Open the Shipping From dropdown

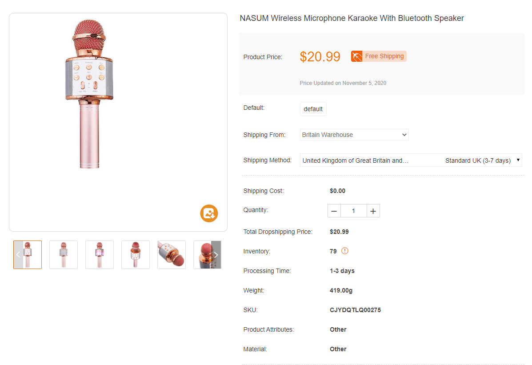[x=354, y=135]
